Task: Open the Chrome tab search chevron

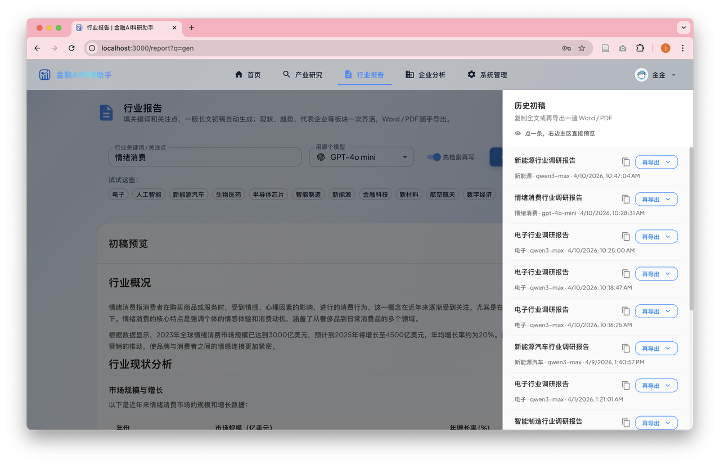Action: (683, 27)
